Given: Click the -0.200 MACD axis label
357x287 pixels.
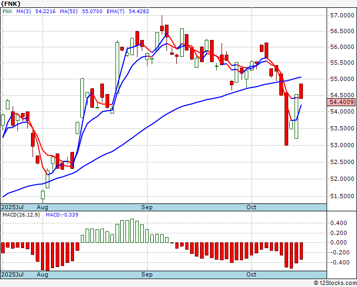Looking at the screenshot, I should (339, 253).
